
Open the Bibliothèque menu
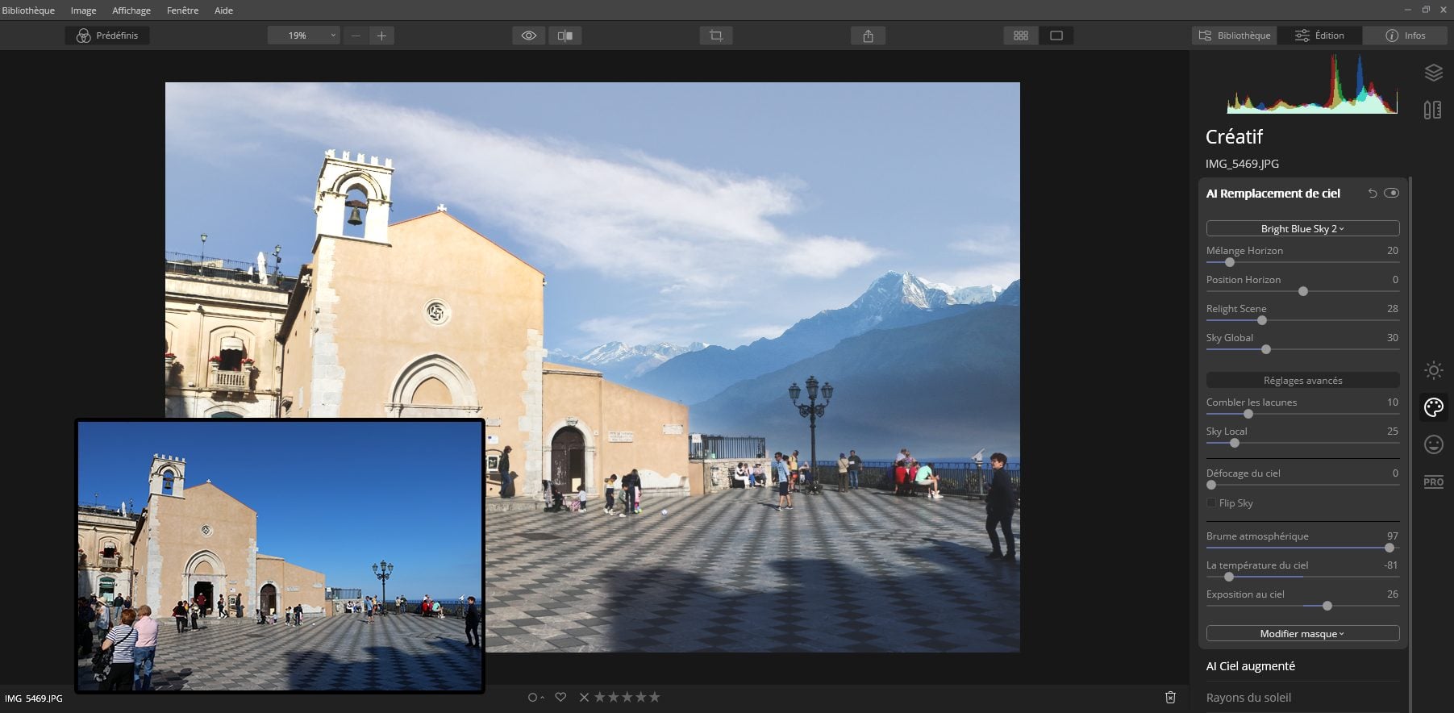(28, 10)
